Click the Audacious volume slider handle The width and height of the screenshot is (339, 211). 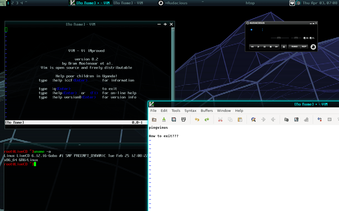click(279, 38)
